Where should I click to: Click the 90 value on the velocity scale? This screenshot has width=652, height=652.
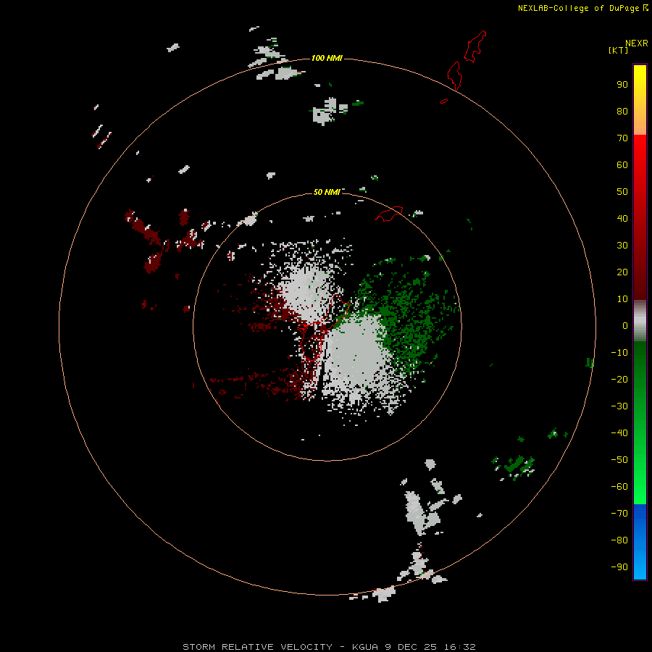click(x=622, y=85)
